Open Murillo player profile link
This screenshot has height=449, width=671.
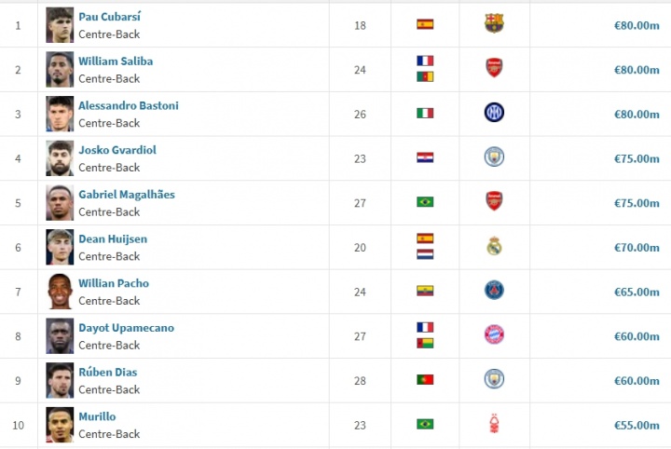pyautogui.click(x=97, y=416)
